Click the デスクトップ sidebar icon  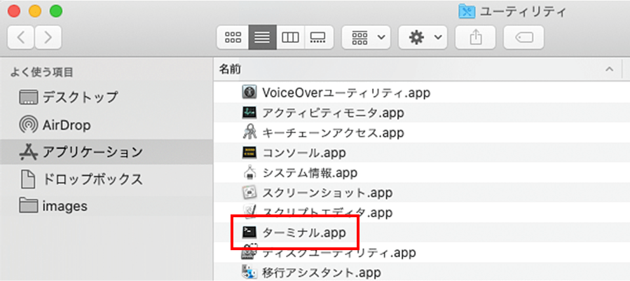pos(29,97)
